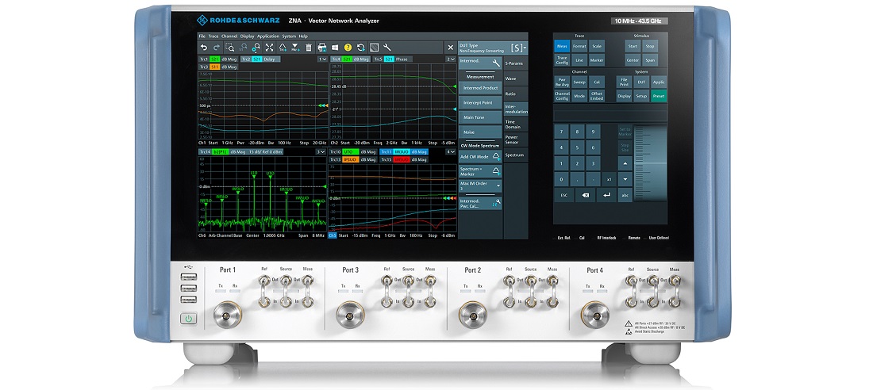
Task: Click the red IM5UO label of Trc15
Action: click(400, 159)
